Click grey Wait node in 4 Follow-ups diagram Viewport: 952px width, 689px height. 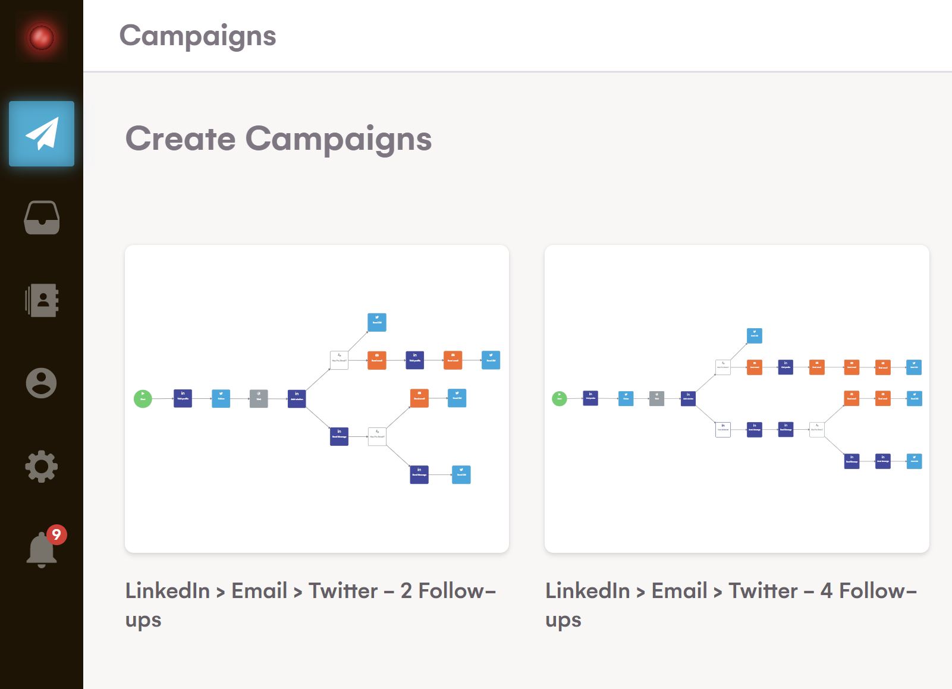click(x=656, y=398)
